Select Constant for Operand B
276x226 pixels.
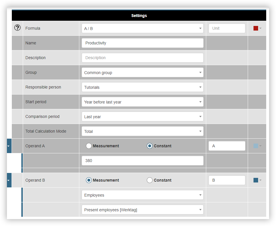pos(150,180)
